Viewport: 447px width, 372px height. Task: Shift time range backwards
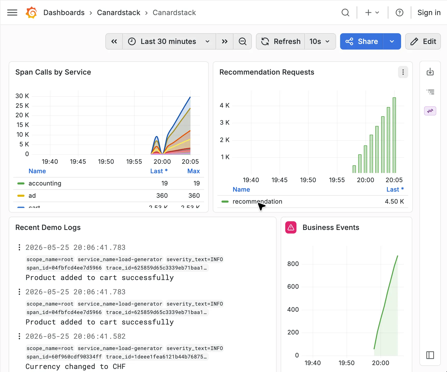pyautogui.click(x=114, y=41)
